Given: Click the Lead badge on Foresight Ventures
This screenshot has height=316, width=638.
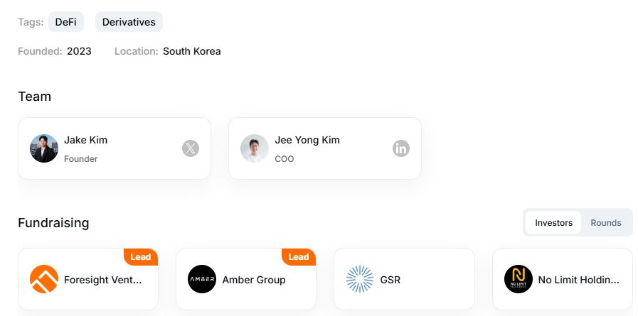Looking at the screenshot, I should 141,256.
